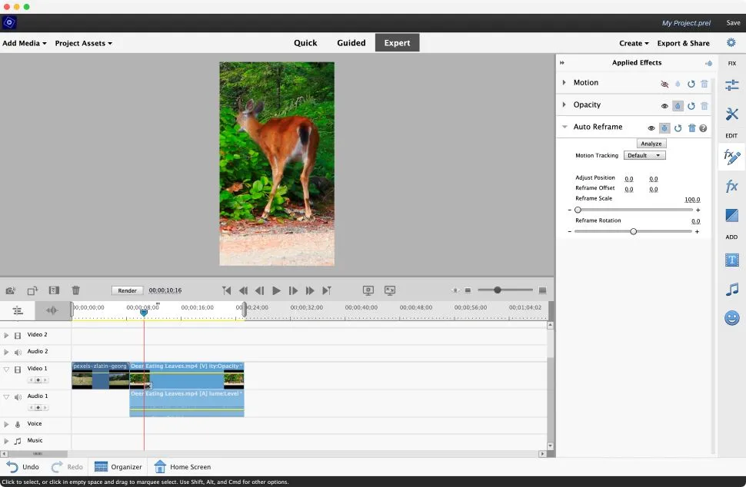The width and height of the screenshot is (746, 487).
Task: Click the playhead marker on the timeline ruler
Action: pyautogui.click(x=144, y=313)
